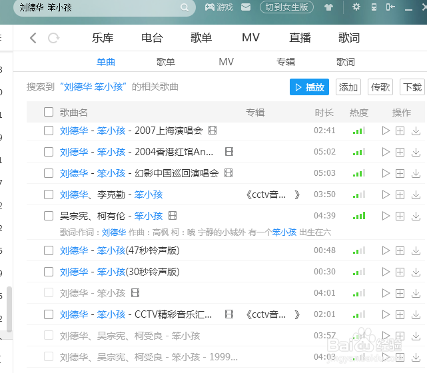Click the mobile phone icon
The width and height of the screenshot is (427, 373).
pyautogui.click(x=374, y=7)
